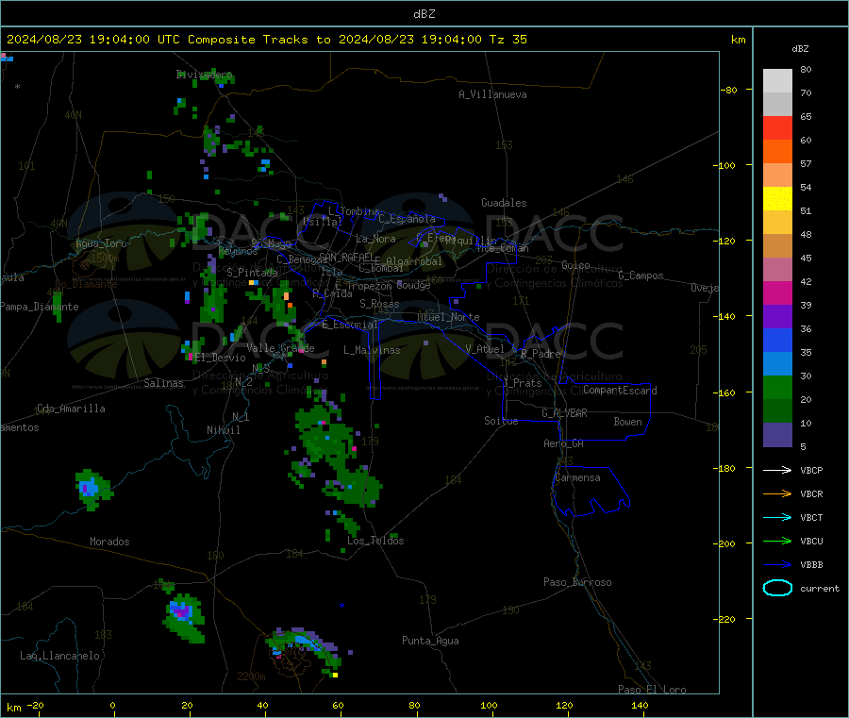Viewport: 849px width, 718px height.
Task: Click the L_Malvinas map label
Action: click(372, 350)
